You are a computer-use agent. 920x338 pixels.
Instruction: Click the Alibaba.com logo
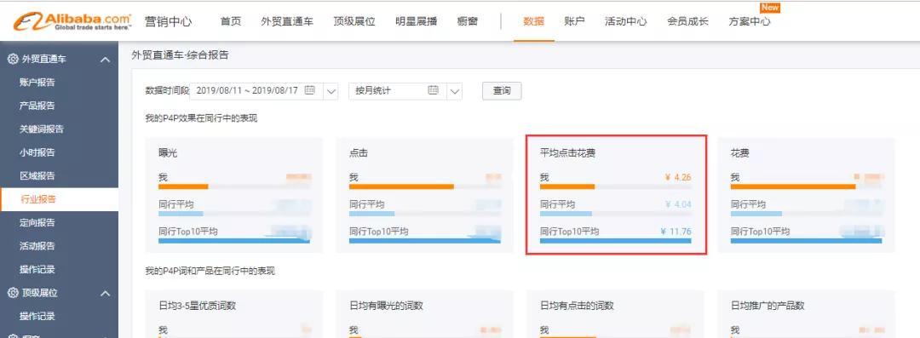pos(72,22)
